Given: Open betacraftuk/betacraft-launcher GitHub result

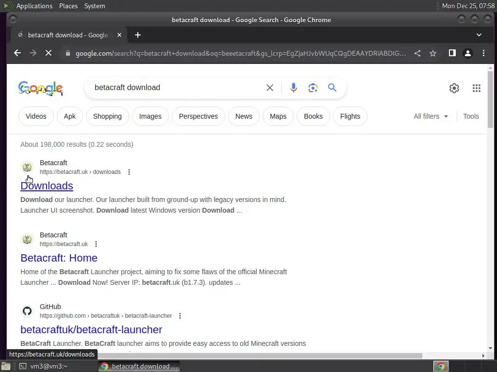Looking at the screenshot, I should 91,329.
